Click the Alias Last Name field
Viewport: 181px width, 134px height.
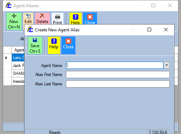pyautogui.click(x=118, y=84)
